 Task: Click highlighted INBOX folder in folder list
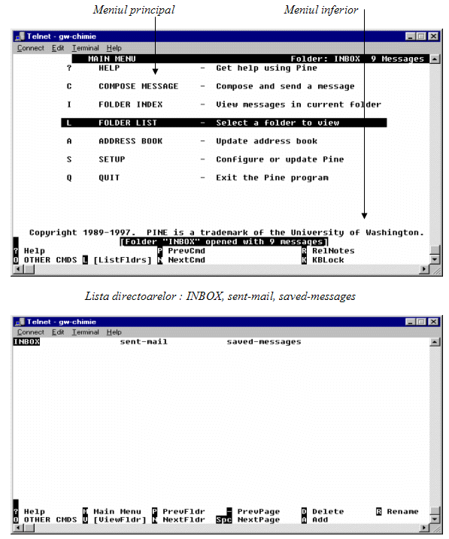coord(26,342)
